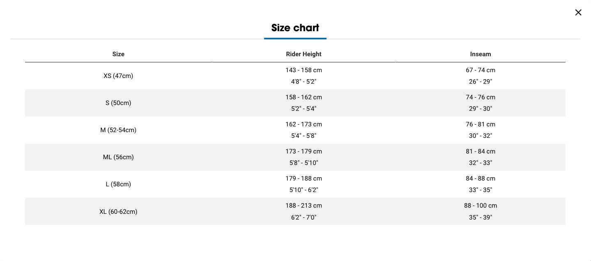Click the Size column header
The width and height of the screenshot is (591, 261).
click(118, 54)
